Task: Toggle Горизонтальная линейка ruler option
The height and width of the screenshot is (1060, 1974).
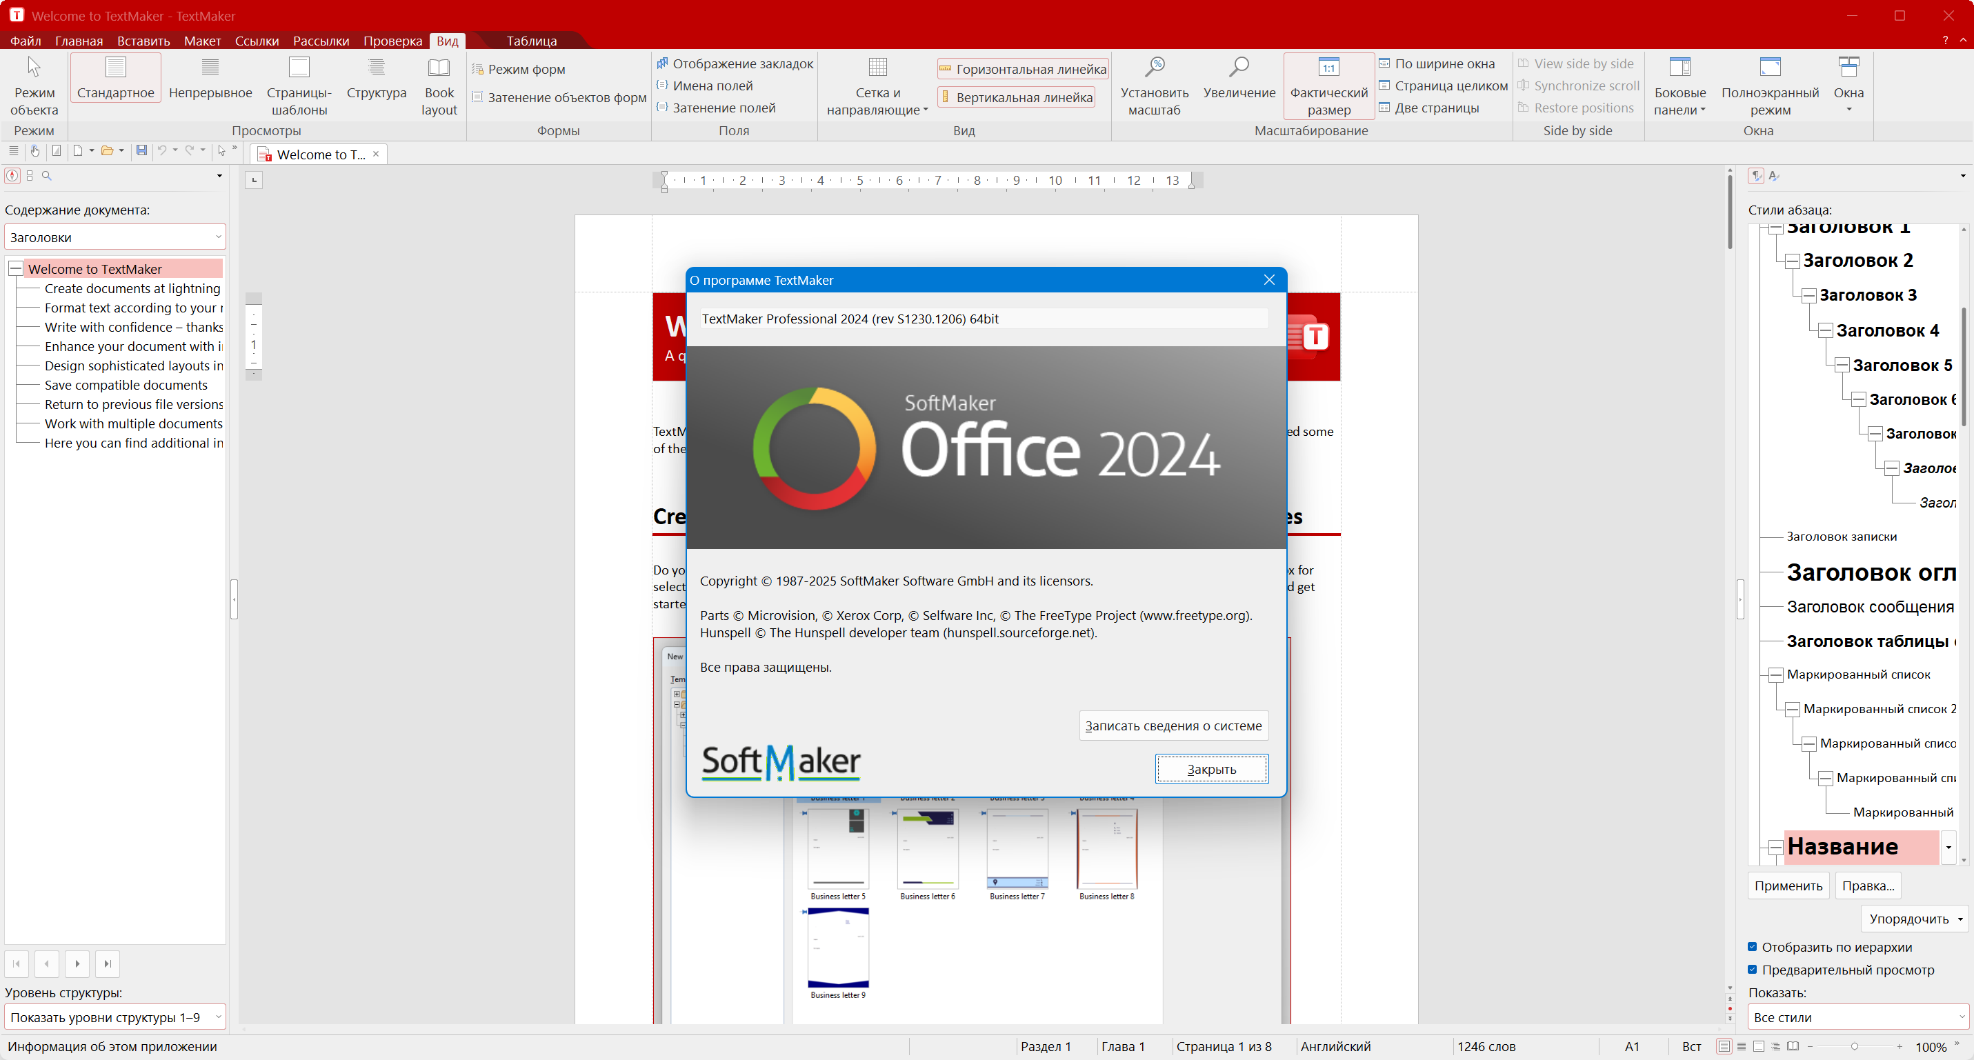Action: point(1022,70)
